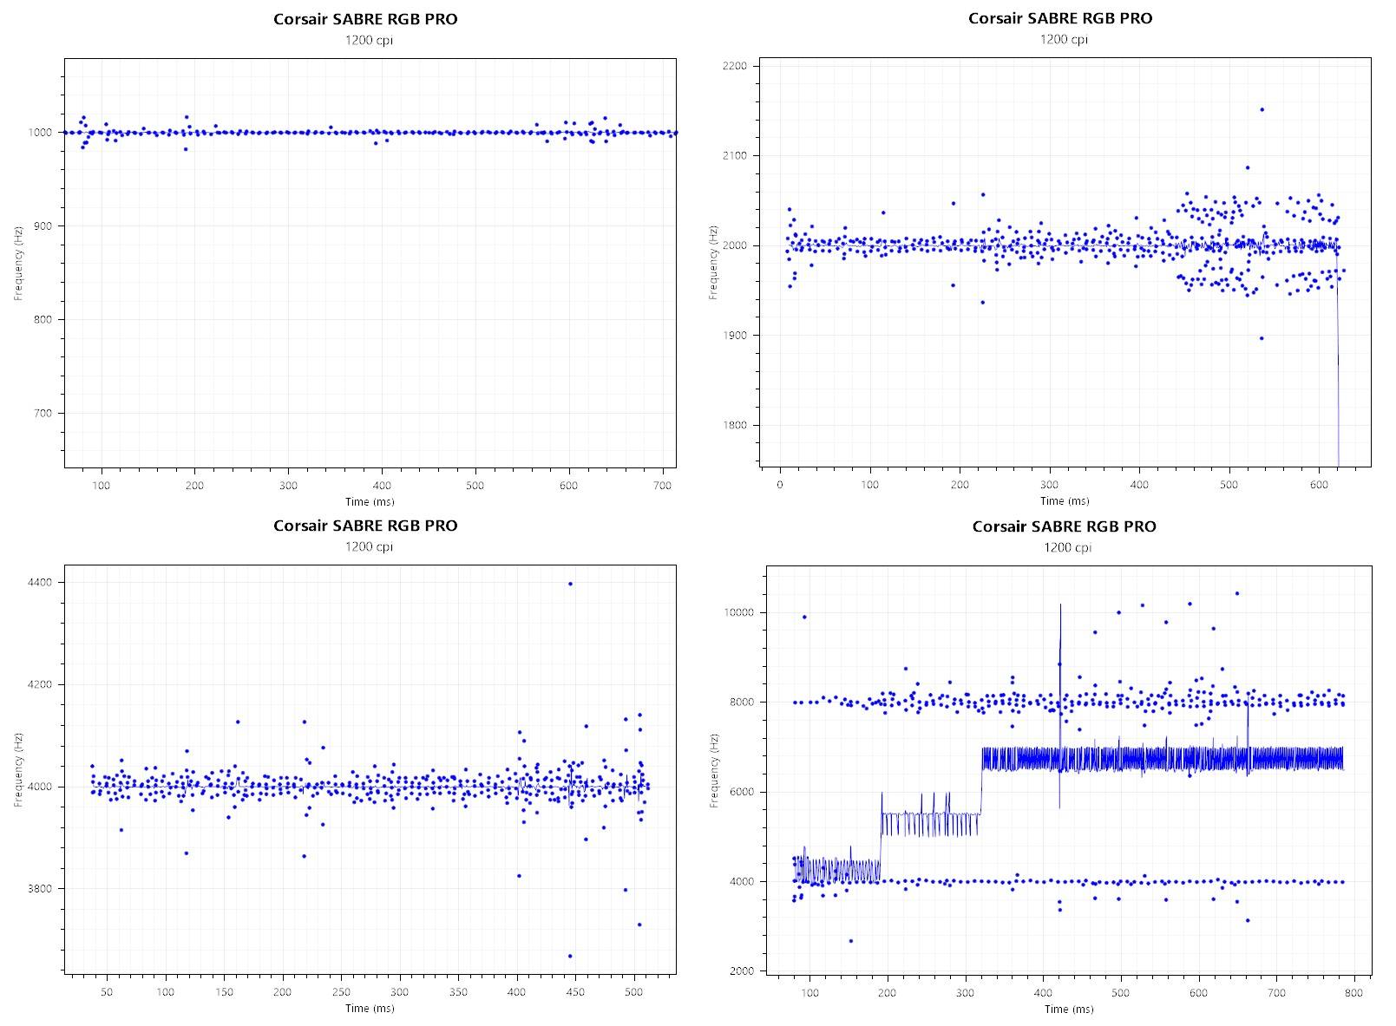1396x1026 pixels.
Task: Click the 350 time axis label
Action: 458,991
